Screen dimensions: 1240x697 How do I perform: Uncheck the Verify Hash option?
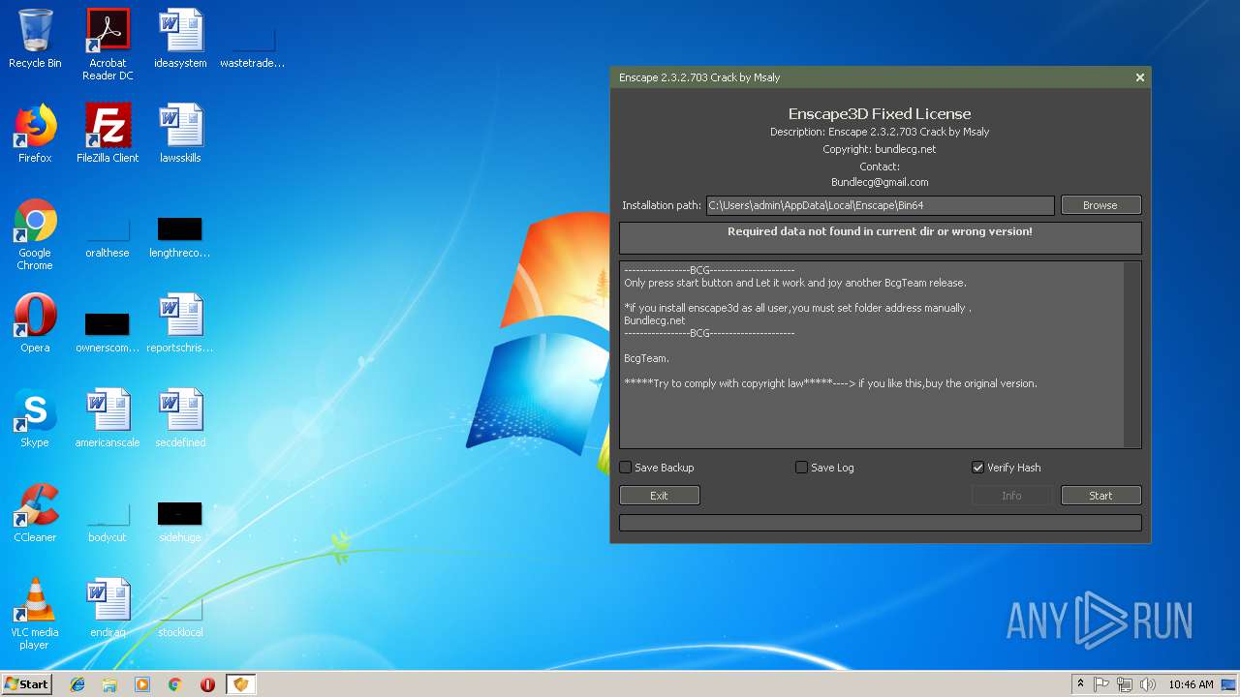coord(977,468)
